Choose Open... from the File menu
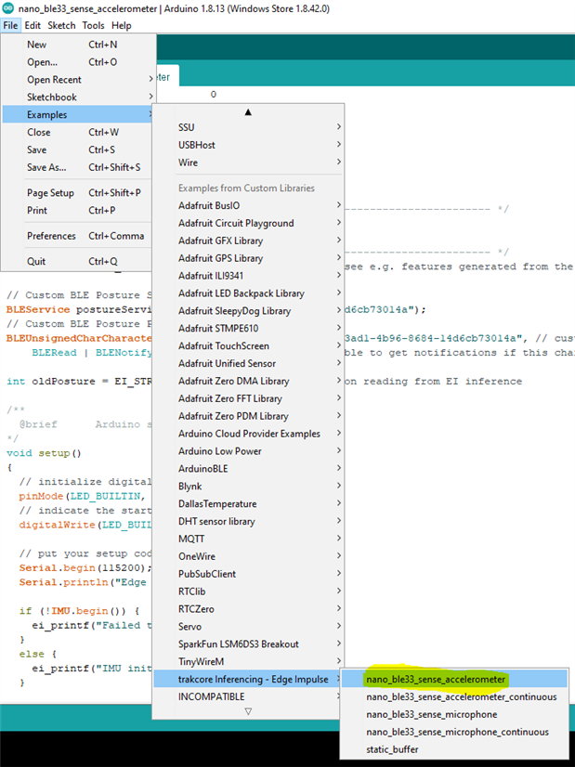 (x=78, y=62)
